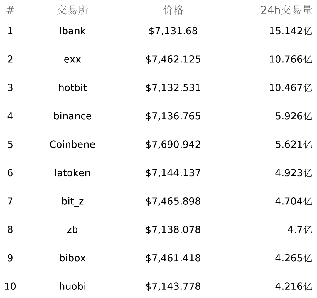The image size is (317, 298).
Task: Select the huobi exchange name
Action: [x=72, y=287]
